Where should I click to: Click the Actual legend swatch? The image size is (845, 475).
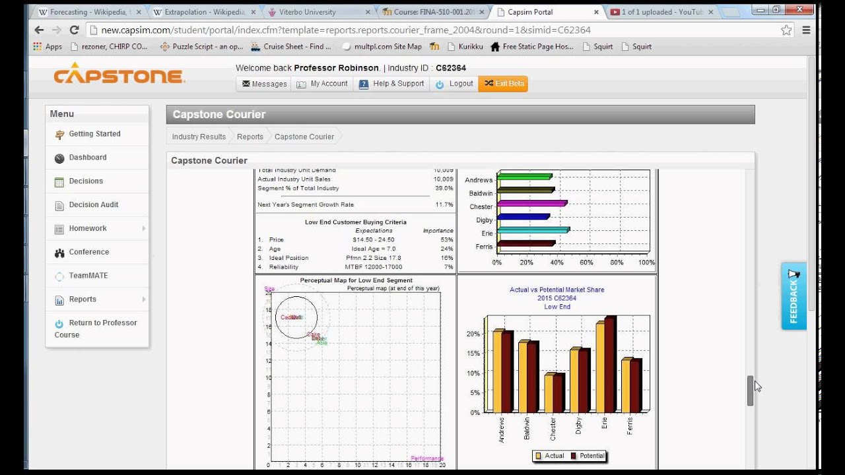pyautogui.click(x=538, y=456)
